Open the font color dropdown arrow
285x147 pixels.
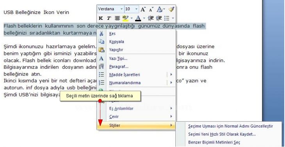point(144,18)
